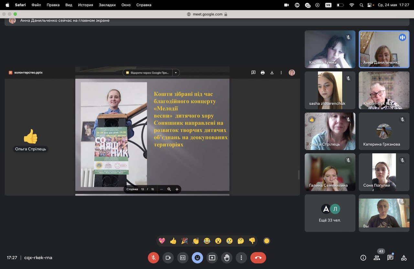Unmute microphone in call controls
The image size is (414, 269).
153,258
